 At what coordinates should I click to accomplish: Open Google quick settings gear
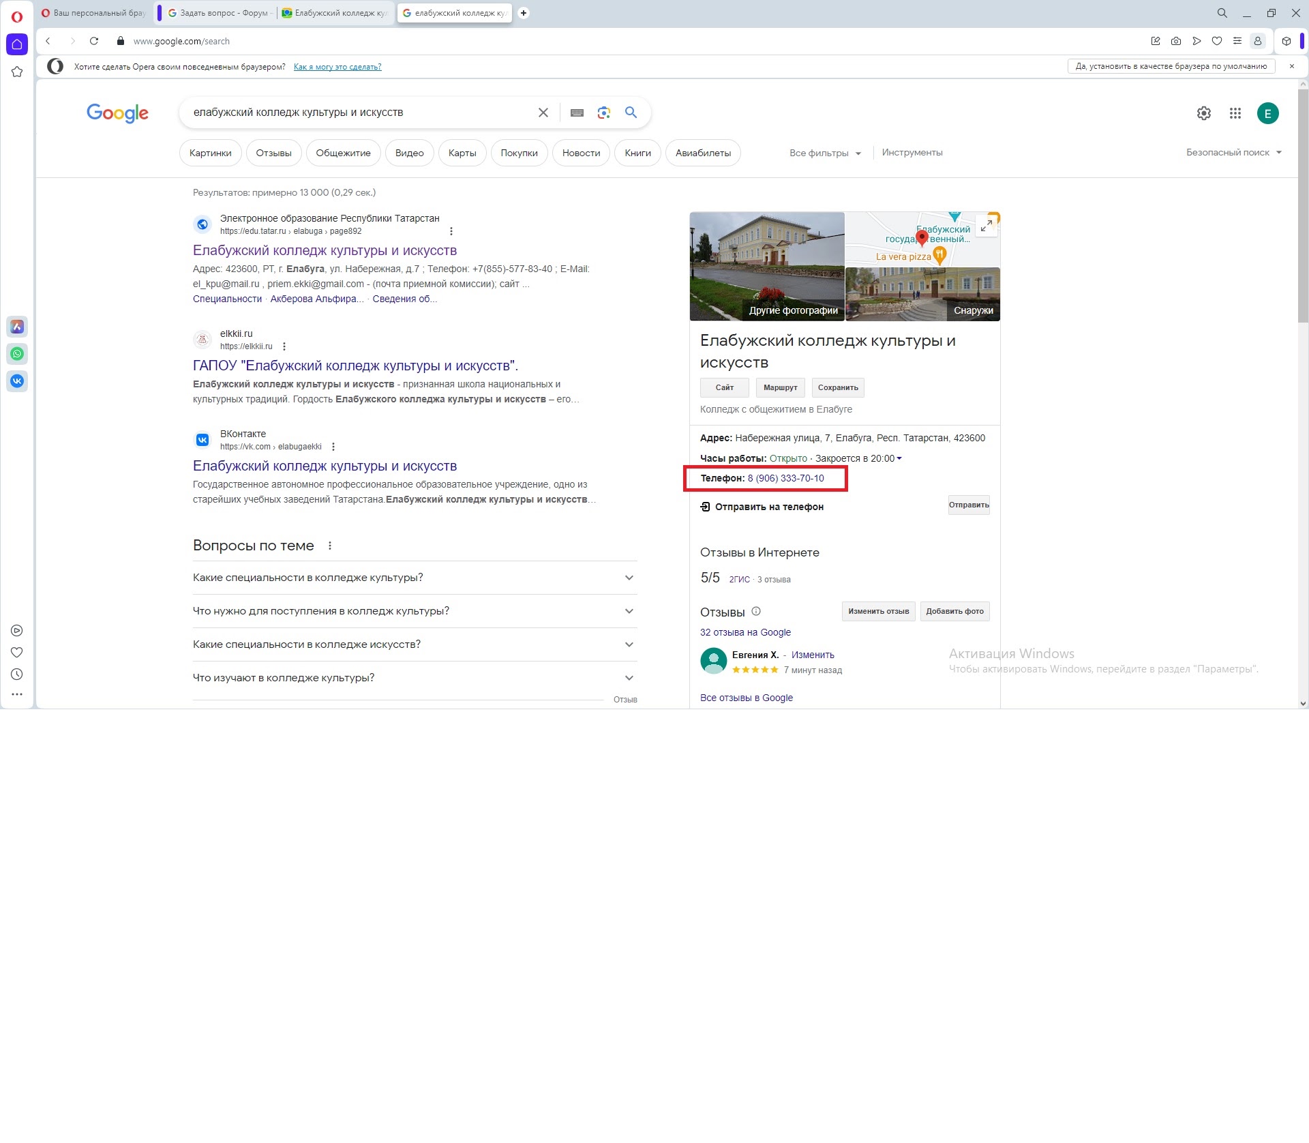pos(1204,113)
